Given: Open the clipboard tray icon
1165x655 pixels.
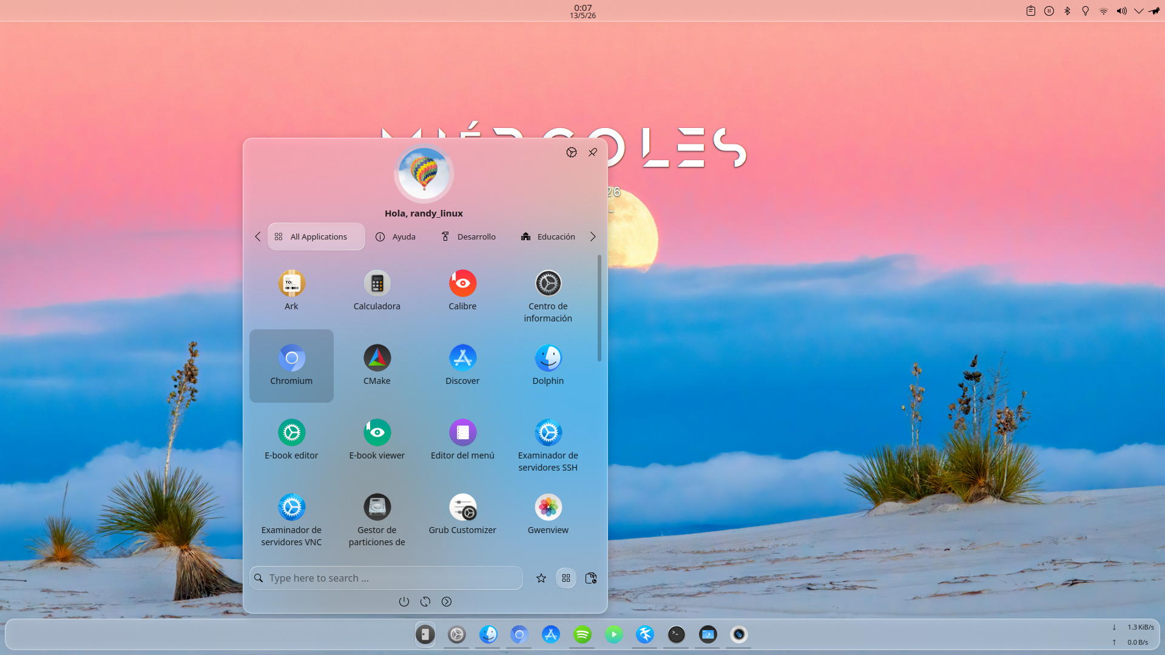Looking at the screenshot, I should (1031, 11).
